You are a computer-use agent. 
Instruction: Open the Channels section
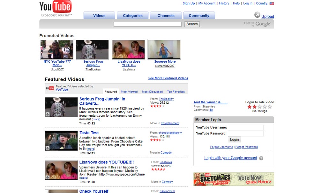[x=166, y=15]
